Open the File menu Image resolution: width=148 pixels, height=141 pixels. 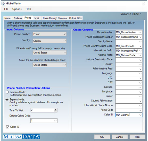click(x=6, y=9)
